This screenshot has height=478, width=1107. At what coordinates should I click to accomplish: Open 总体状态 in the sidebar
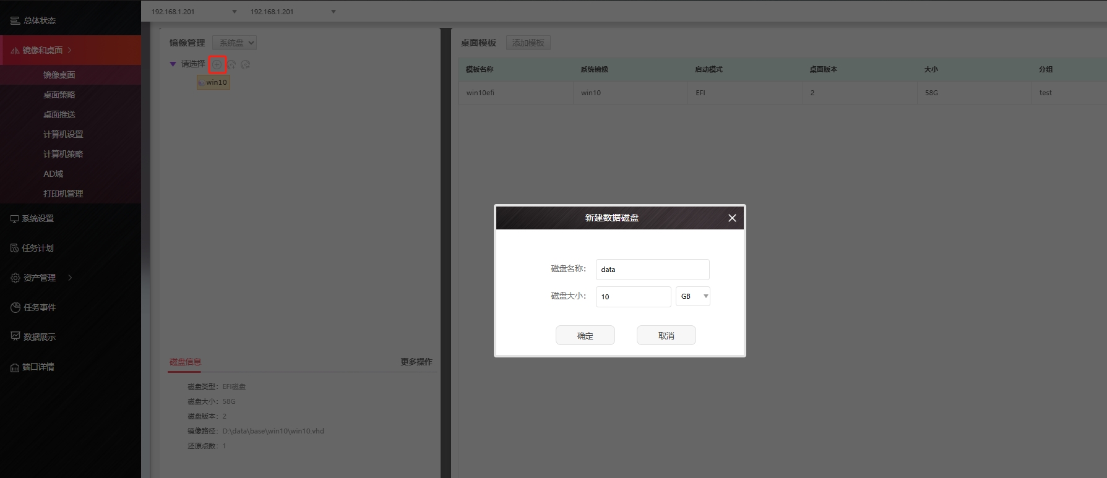click(x=40, y=20)
